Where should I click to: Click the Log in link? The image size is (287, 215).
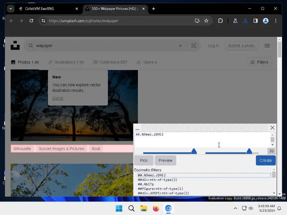pyautogui.click(x=214, y=46)
